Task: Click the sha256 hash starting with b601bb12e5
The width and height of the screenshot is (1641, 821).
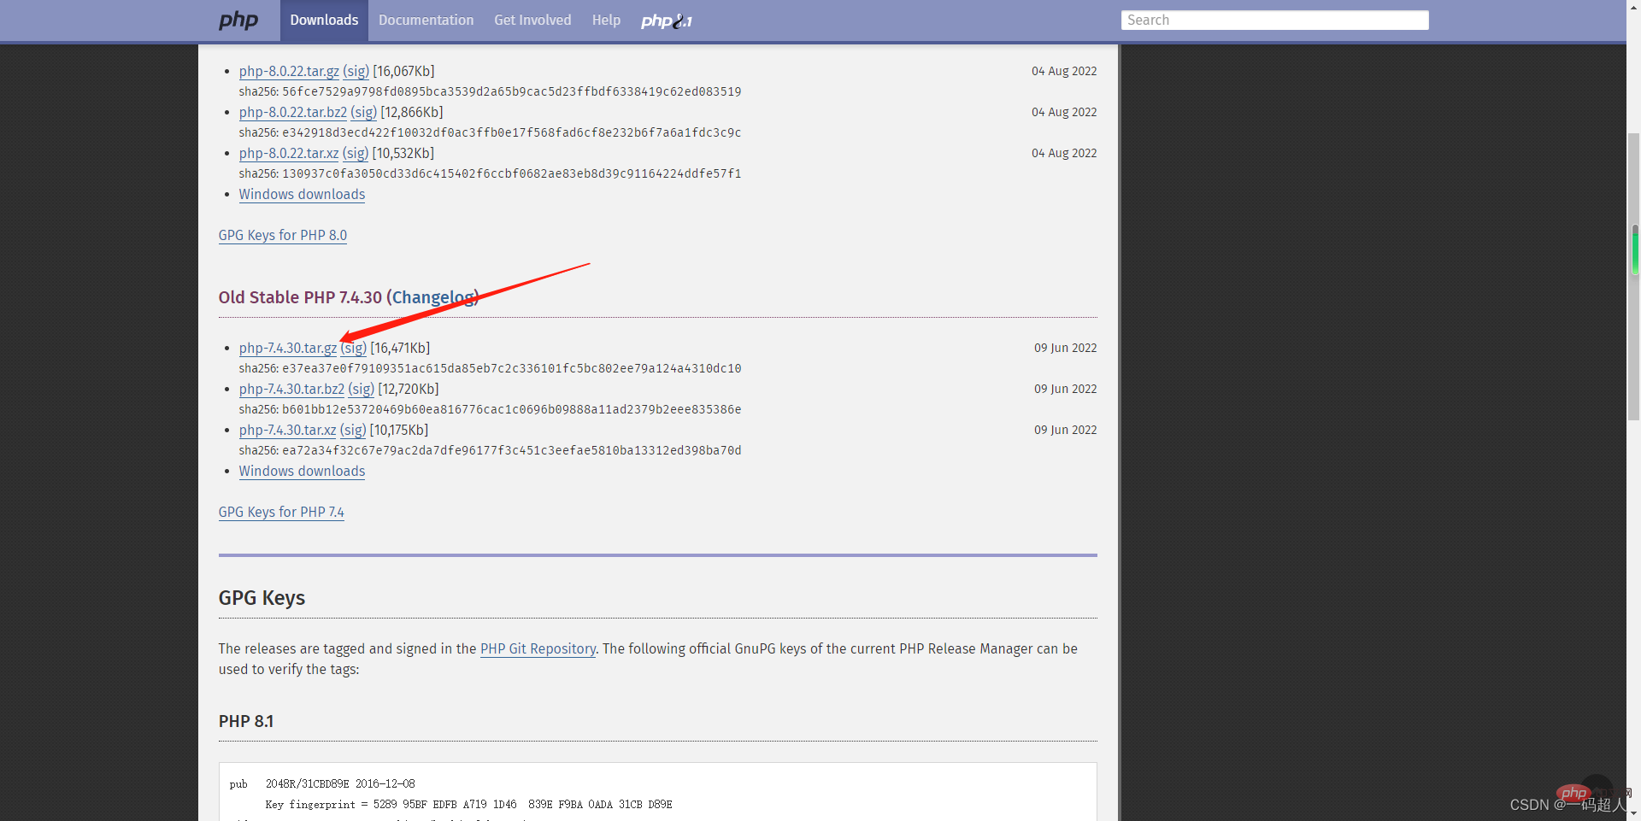Action: [512, 409]
